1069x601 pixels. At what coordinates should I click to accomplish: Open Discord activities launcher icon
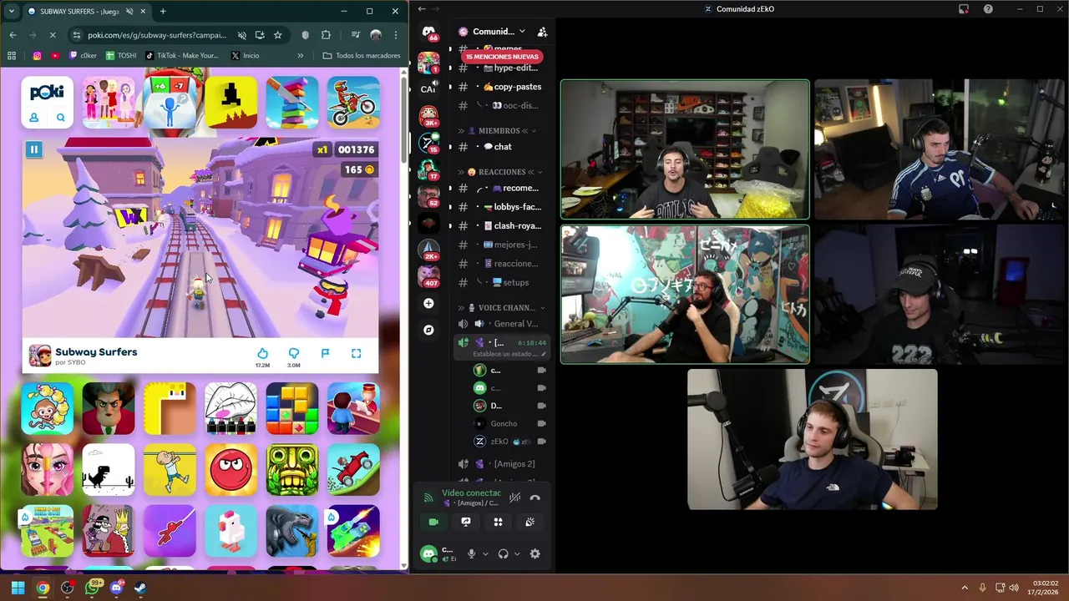click(x=498, y=523)
